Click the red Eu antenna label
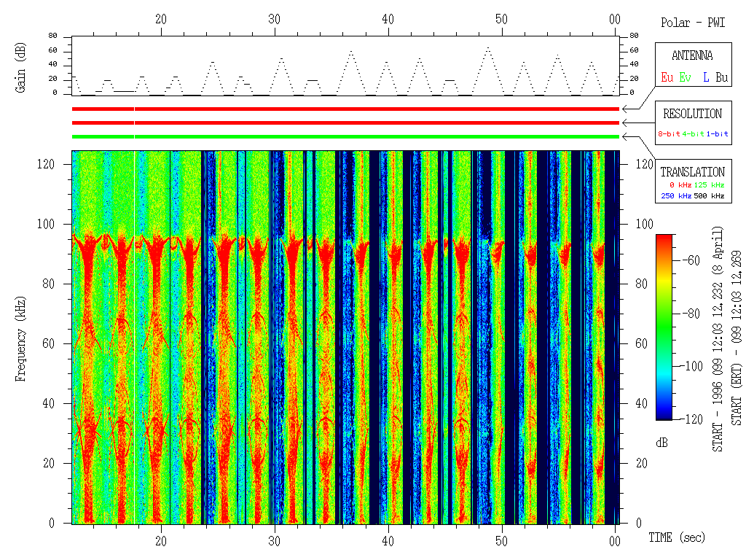Image resolution: width=746 pixels, height=560 pixels. [667, 77]
